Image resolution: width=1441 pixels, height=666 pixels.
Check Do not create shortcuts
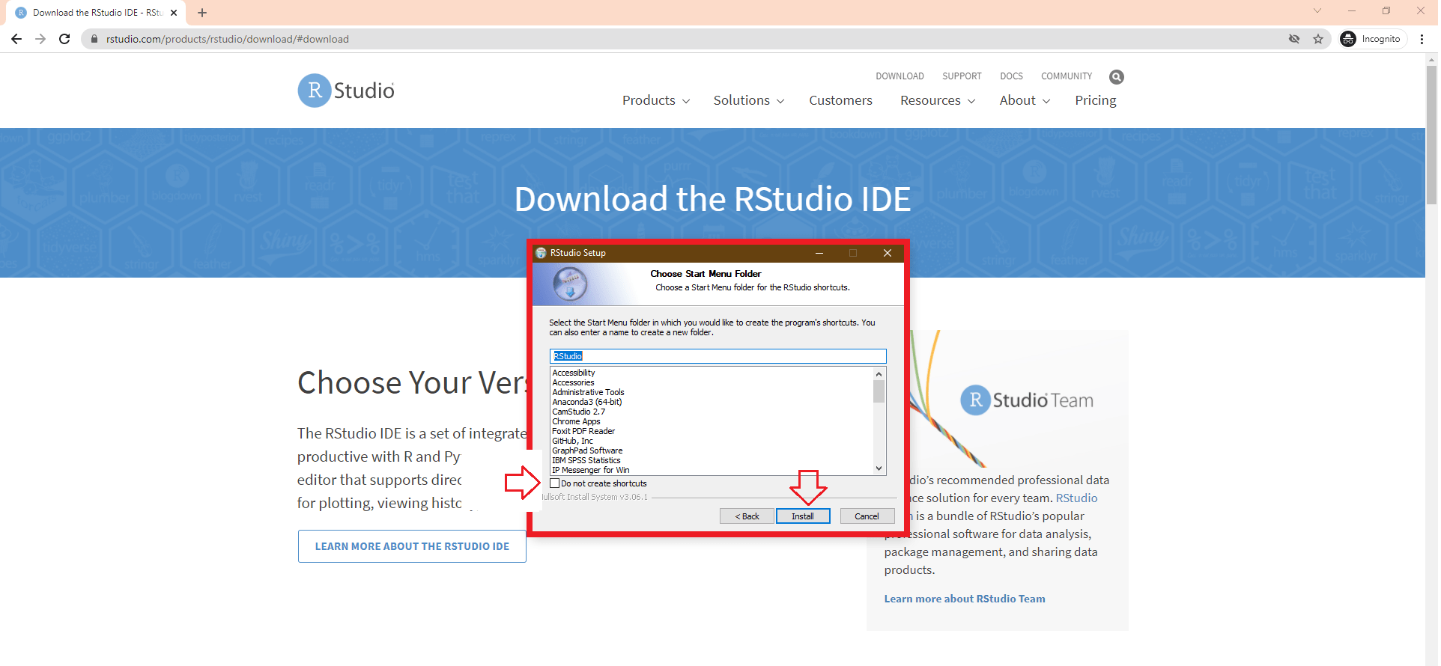tap(555, 483)
